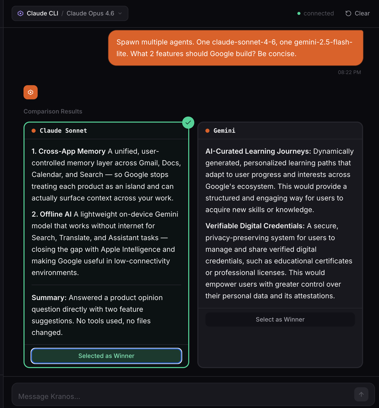
Task: Click the orange user message bubble
Action: click(235, 48)
